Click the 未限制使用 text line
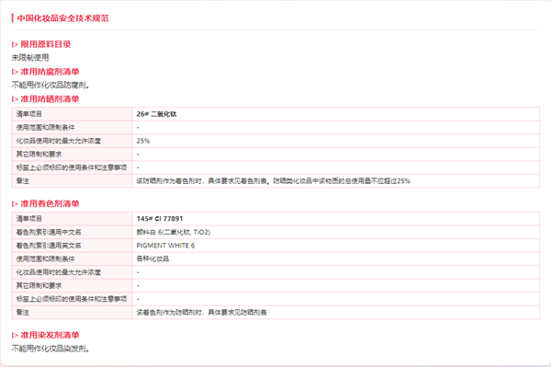551x367 pixels. click(30, 58)
